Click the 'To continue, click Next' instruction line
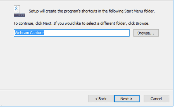Screen dimensions: 174x107 point(82,23)
